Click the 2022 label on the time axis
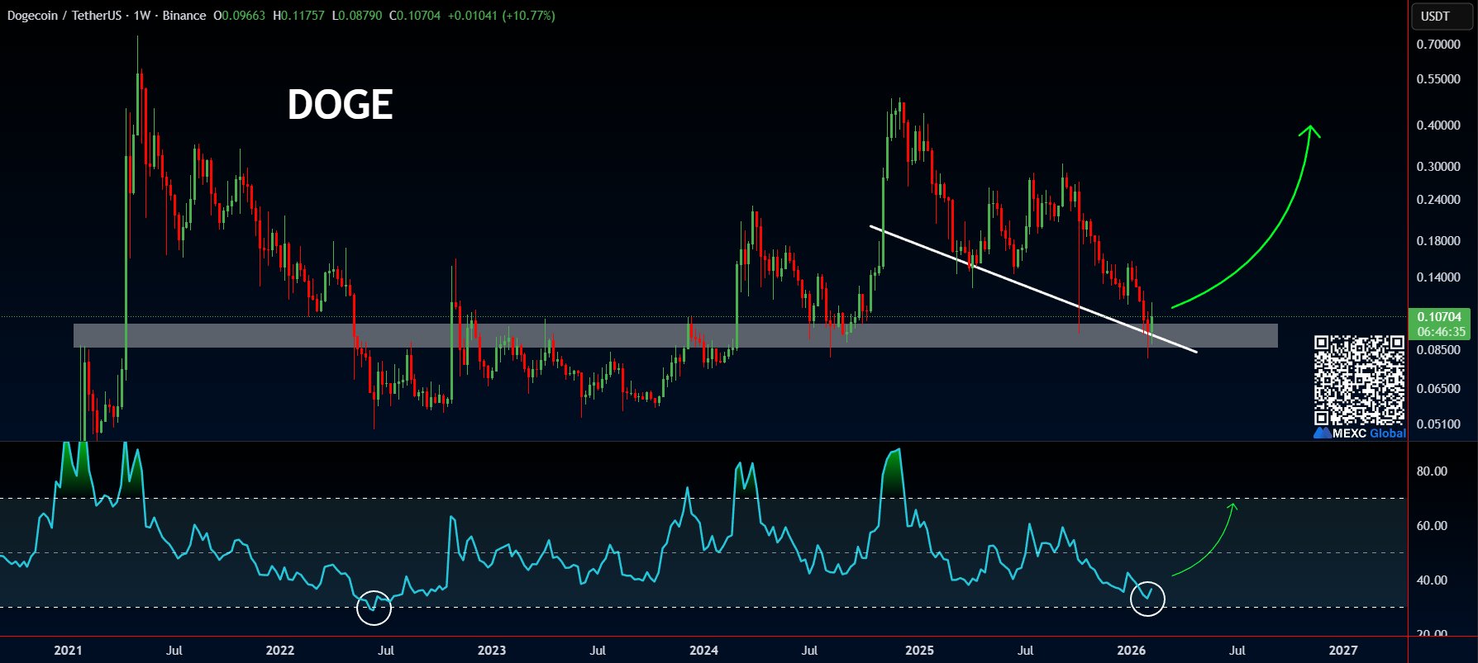This screenshot has width=1478, height=663. pyautogui.click(x=280, y=651)
